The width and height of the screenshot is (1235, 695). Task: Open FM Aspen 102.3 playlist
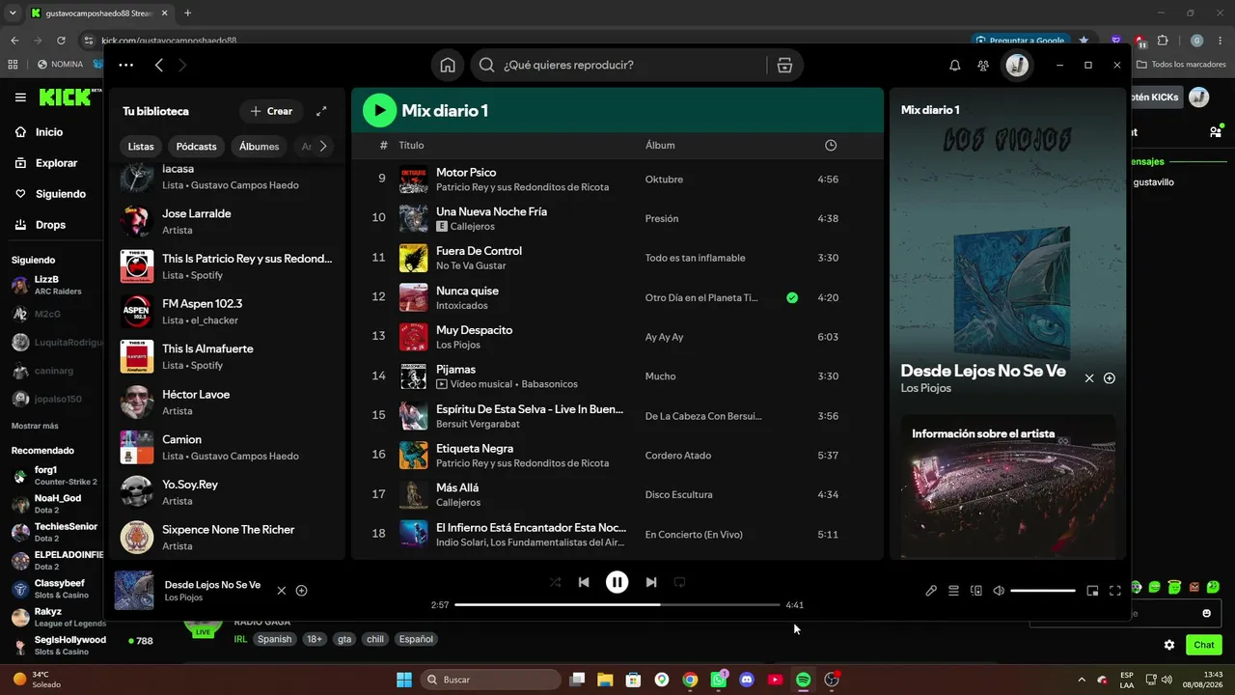(x=228, y=312)
